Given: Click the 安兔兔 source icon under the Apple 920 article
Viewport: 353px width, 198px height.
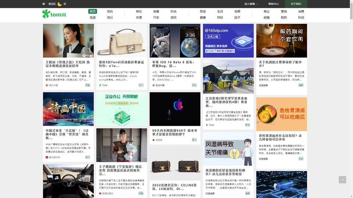Looking at the screenshot, I should click(154, 140).
